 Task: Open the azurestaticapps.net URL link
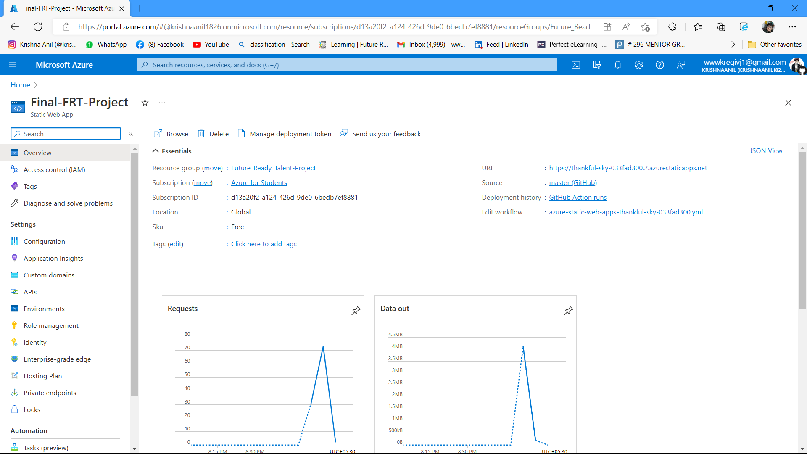(628, 168)
